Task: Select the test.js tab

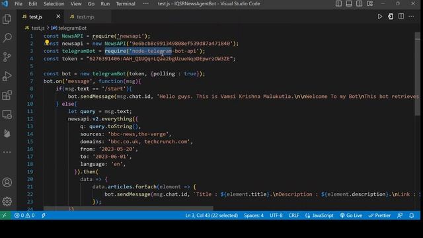Action: 36,17
